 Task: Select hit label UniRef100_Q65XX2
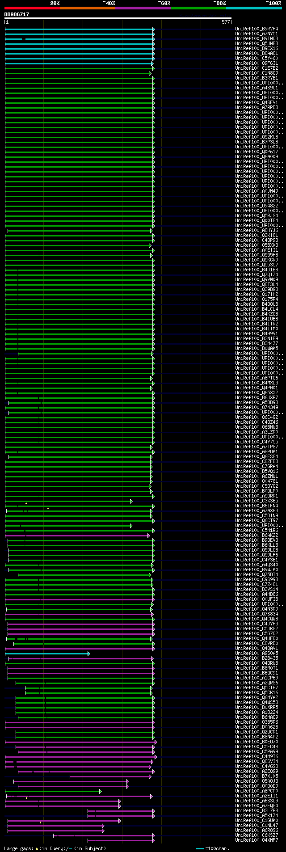coord(257,392)
